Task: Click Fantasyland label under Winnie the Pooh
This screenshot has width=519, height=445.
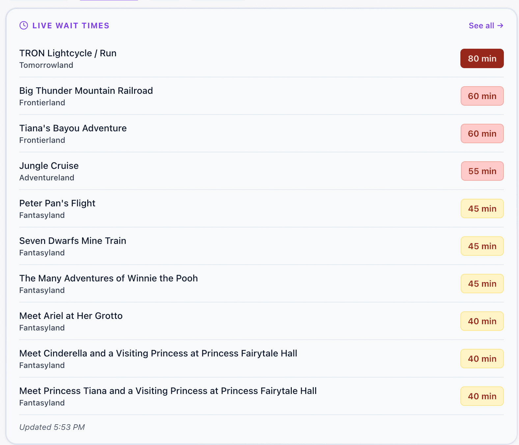Action: point(42,290)
